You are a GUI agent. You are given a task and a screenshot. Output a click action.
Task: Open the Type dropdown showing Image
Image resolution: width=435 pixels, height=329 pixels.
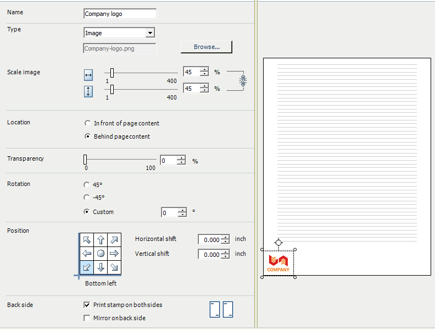(x=150, y=33)
